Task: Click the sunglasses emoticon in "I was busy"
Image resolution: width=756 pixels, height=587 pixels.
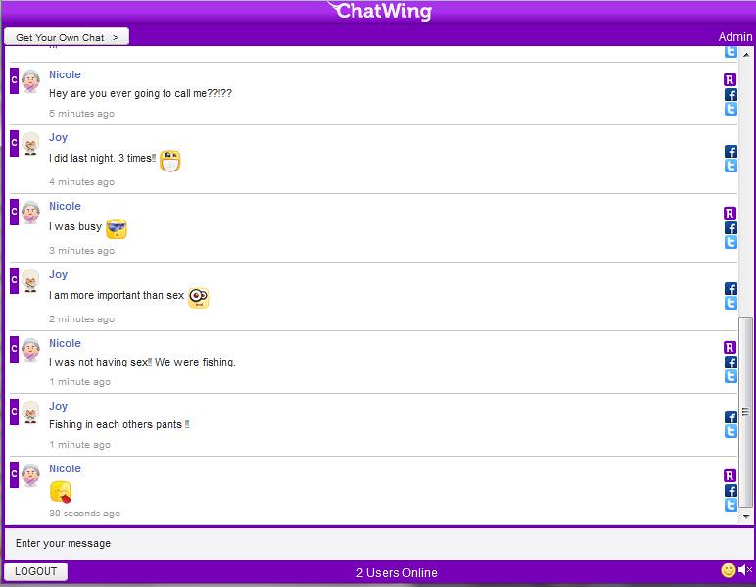Action: 117,228
